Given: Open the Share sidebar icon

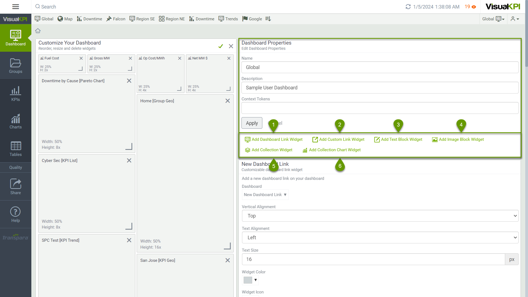Looking at the screenshot, I should [x=16, y=186].
